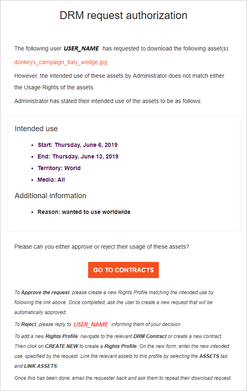This screenshot has width=247, height=391.
Task: Click the GO TO CONTRACTS button
Action: tap(123, 270)
